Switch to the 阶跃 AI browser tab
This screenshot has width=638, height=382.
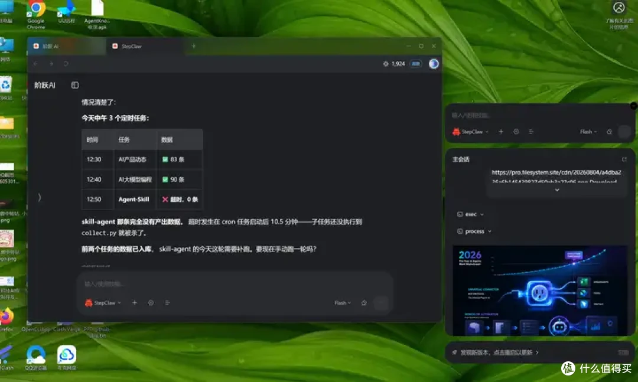[x=66, y=47]
